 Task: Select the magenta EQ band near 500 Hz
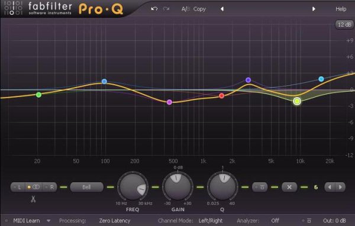pyautogui.click(x=169, y=102)
